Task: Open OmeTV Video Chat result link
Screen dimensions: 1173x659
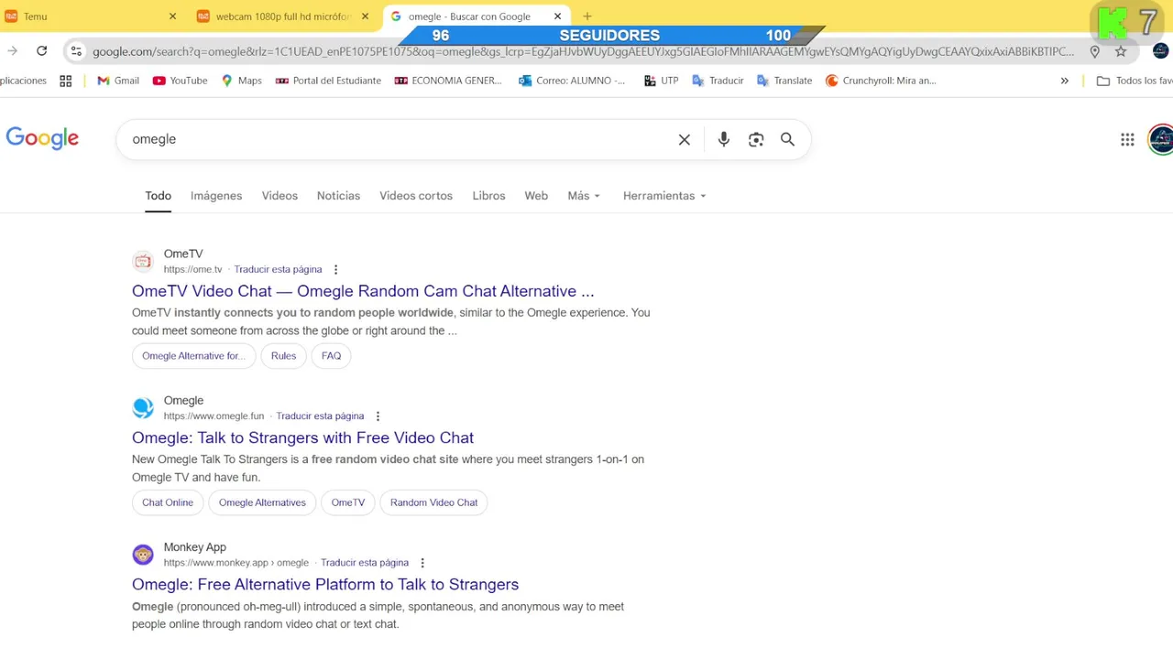Action: pyautogui.click(x=363, y=291)
